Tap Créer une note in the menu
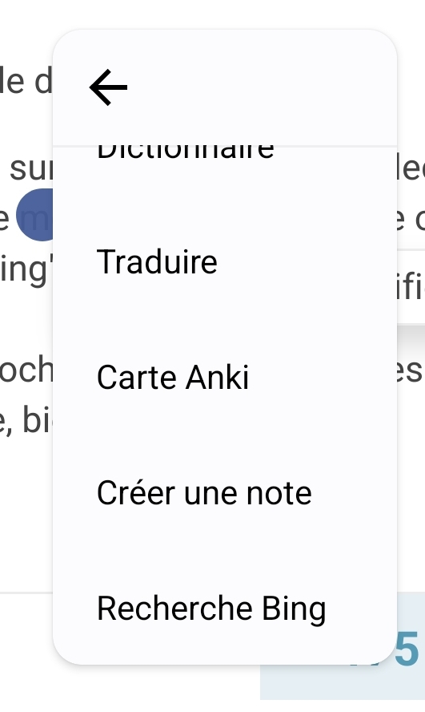 pos(204,493)
